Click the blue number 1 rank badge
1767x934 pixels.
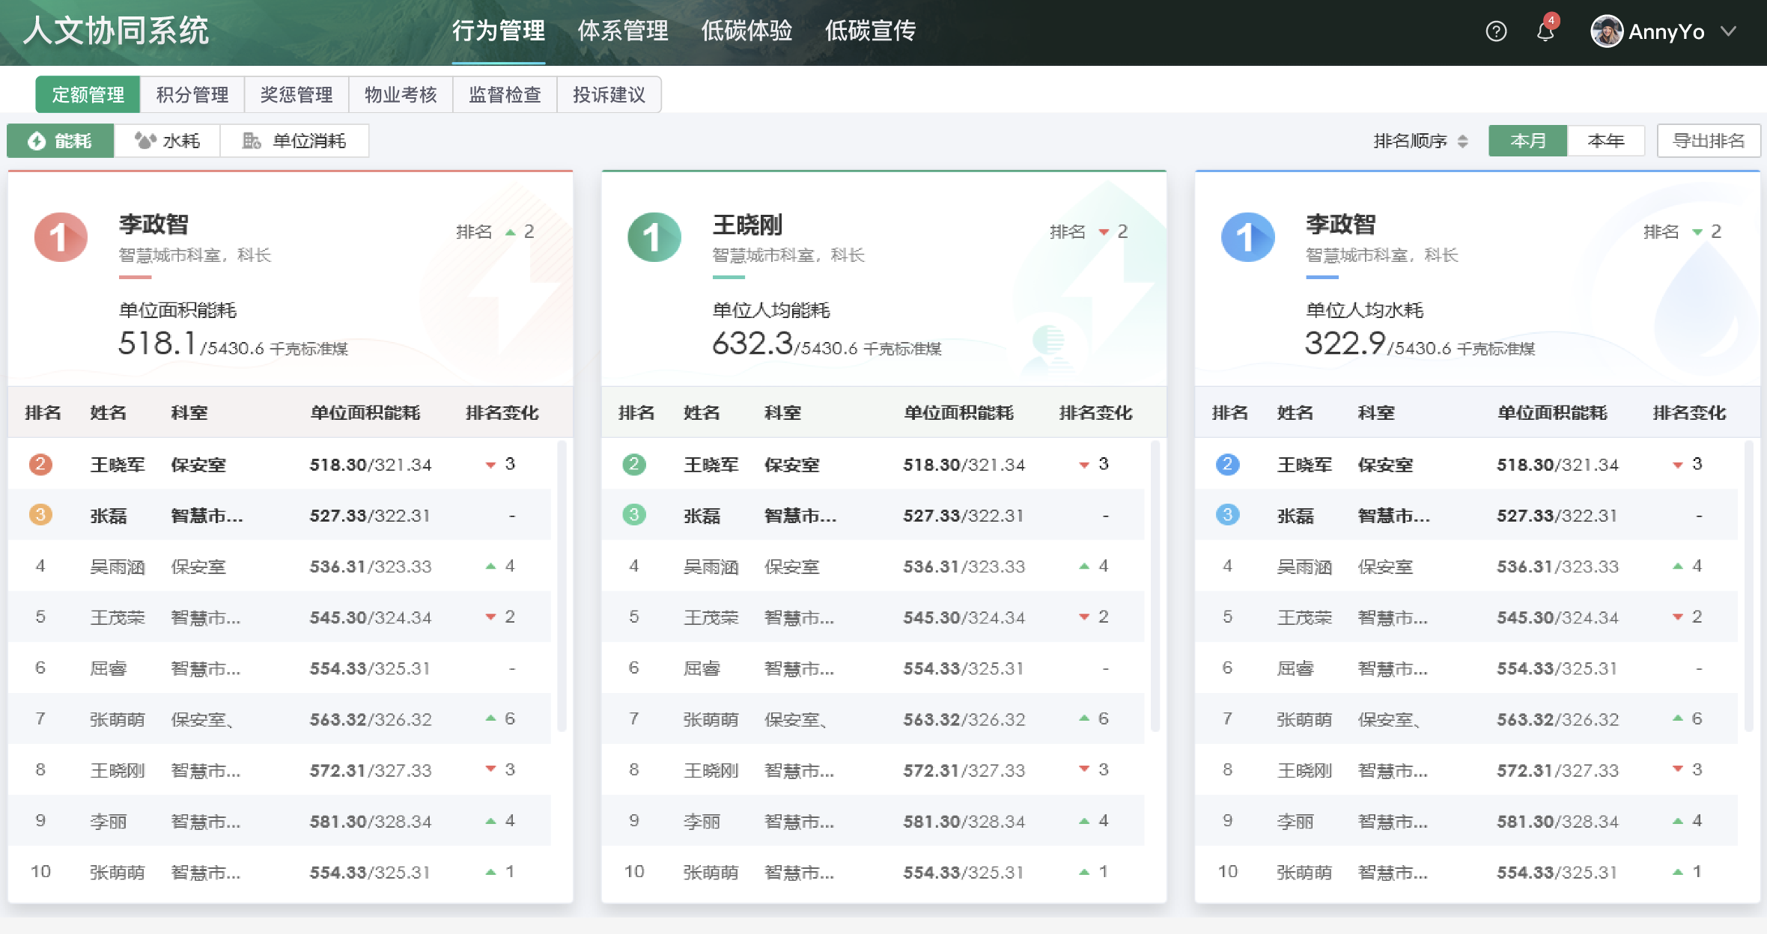(1247, 238)
